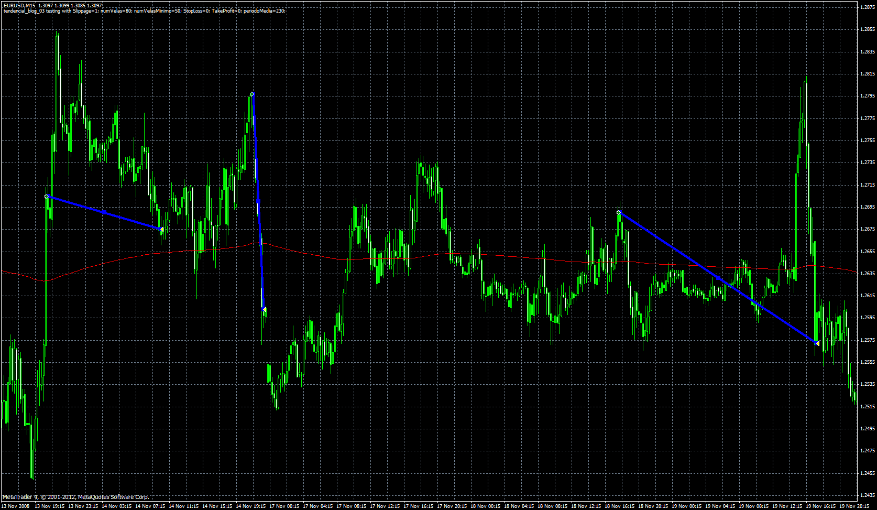Click the 13 Nov 19:15 time axis label

(50, 506)
